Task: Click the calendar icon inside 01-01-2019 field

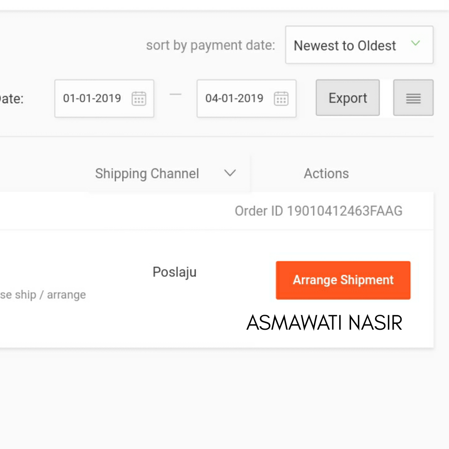Action: pos(139,99)
